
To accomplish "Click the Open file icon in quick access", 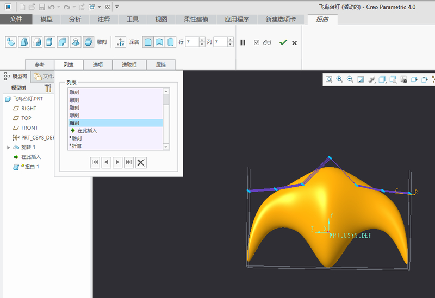I will tap(32, 7).
